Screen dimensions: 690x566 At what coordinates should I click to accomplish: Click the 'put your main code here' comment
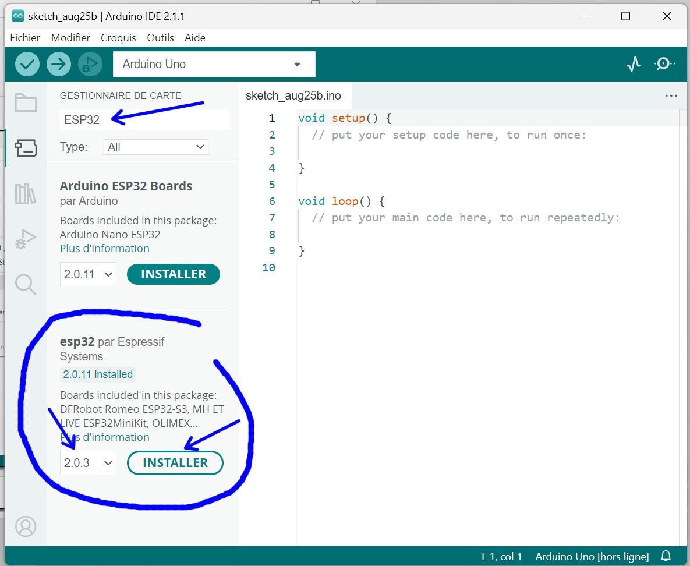click(x=466, y=218)
